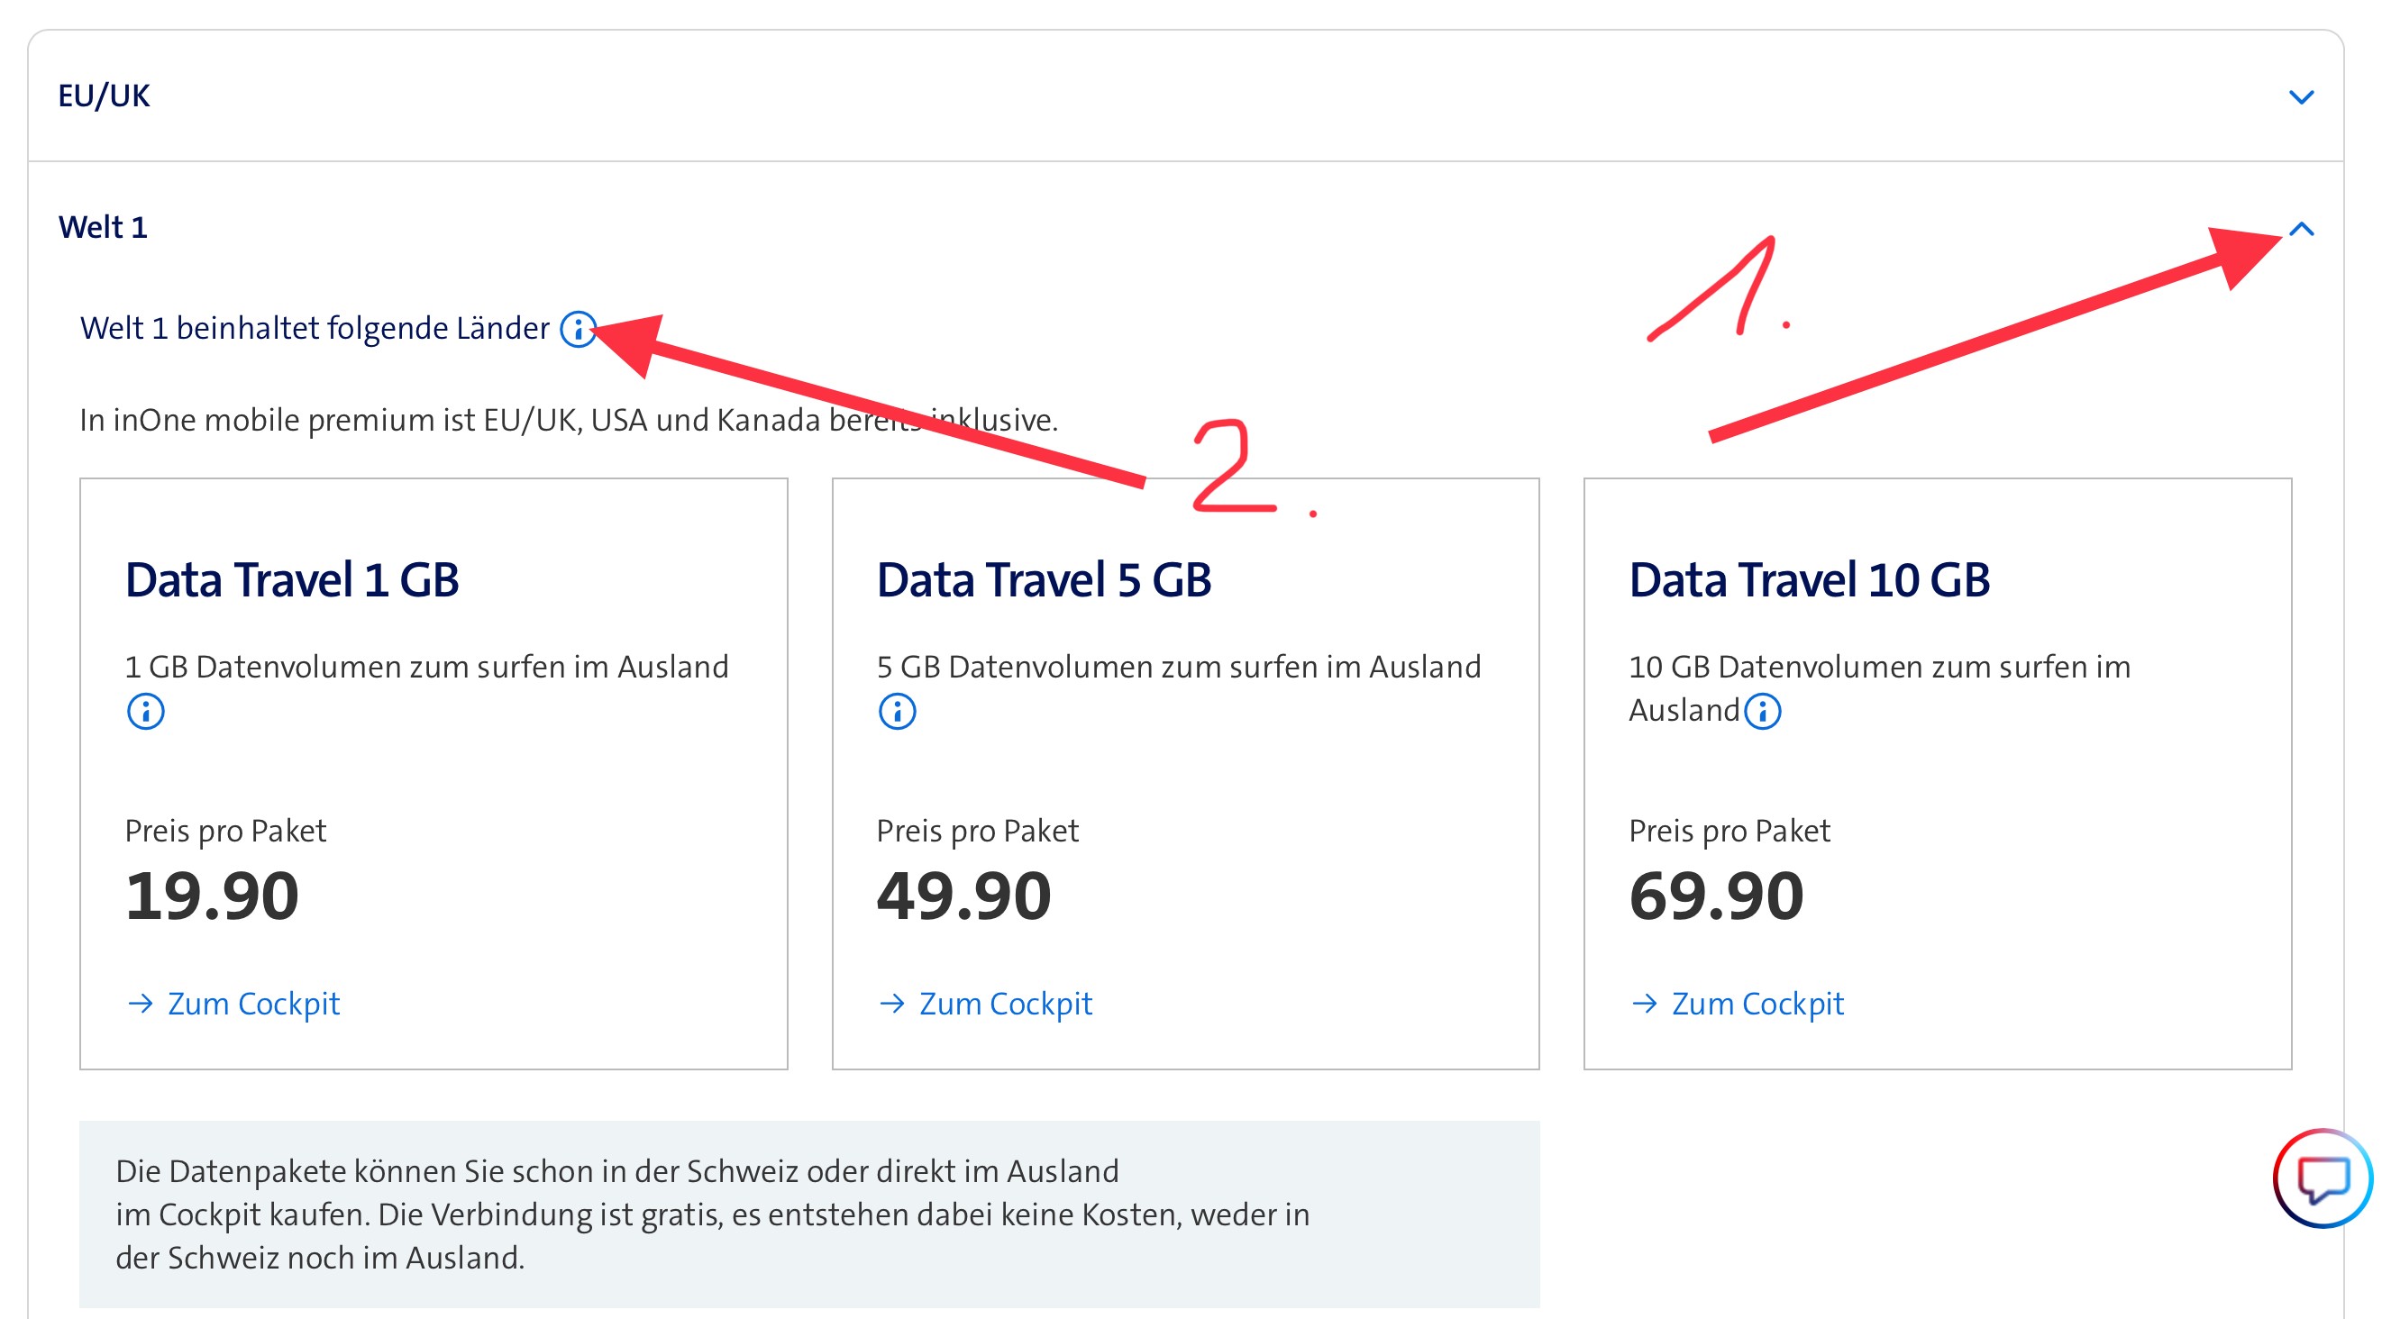Viewport: 2382px width, 1319px height.
Task: Click the Data Travel 5 GB heading
Action: [x=1044, y=580]
